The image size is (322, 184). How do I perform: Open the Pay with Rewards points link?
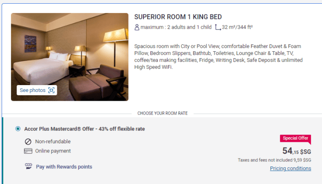click(64, 167)
